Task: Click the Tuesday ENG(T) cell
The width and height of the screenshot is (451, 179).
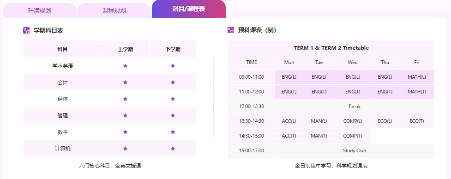Action: point(319,92)
